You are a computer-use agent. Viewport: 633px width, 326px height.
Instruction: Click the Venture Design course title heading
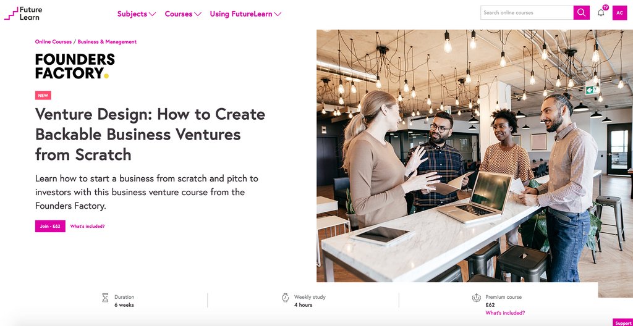tap(150, 135)
